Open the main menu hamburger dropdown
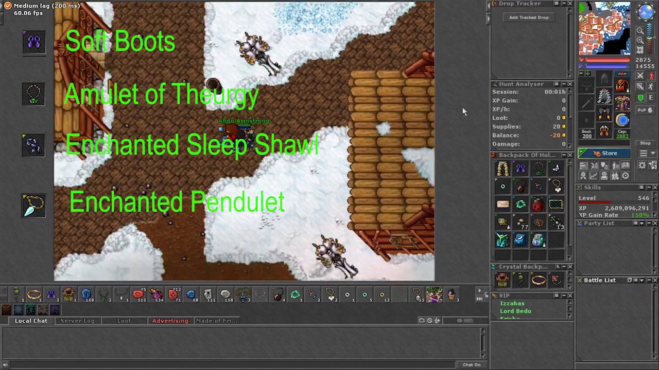 (647, 153)
